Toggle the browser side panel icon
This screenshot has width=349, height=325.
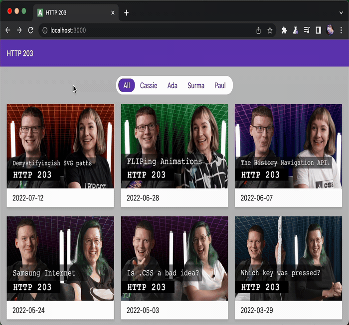[318, 30]
